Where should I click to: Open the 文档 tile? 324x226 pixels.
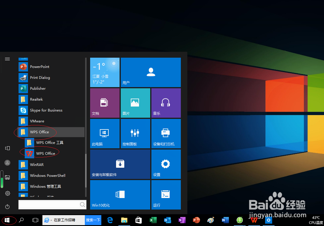coord(105,103)
